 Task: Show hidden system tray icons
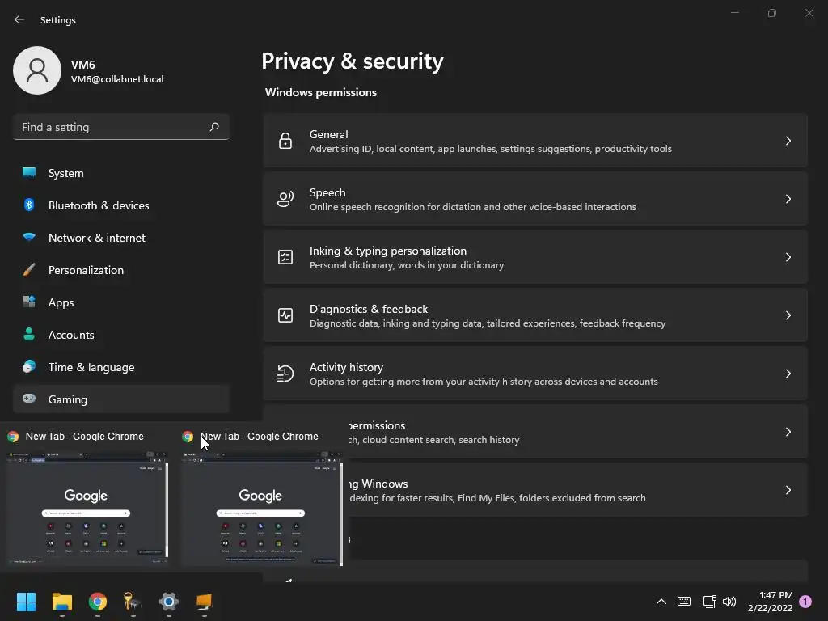(x=661, y=602)
